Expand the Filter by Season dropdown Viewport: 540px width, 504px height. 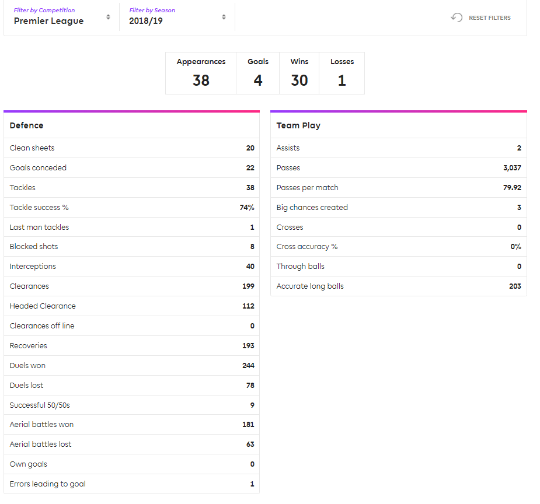177,17
